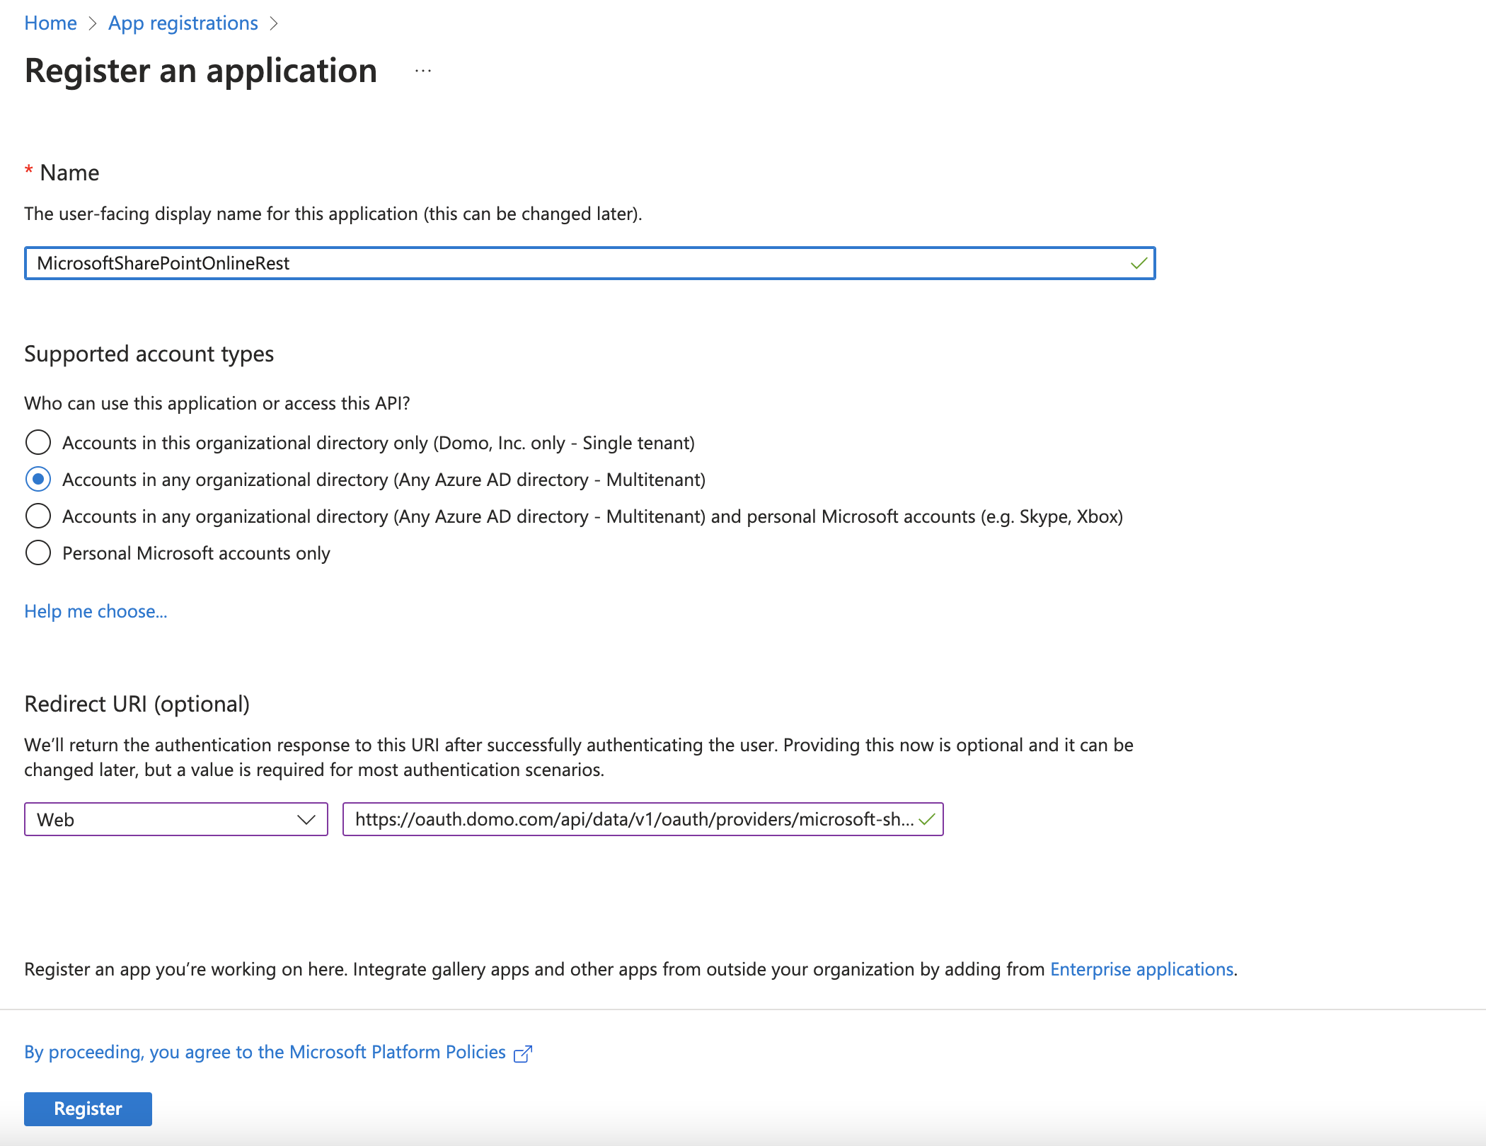The width and height of the screenshot is (1486, 1146).
Task: Select "Accounts in this organizational directory only" option
Action: 39,443
